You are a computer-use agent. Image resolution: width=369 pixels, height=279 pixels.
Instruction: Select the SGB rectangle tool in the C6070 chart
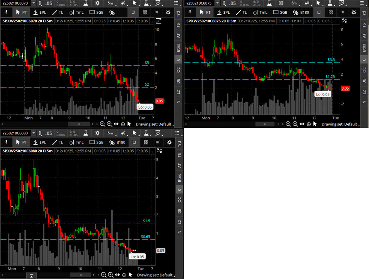97,12
